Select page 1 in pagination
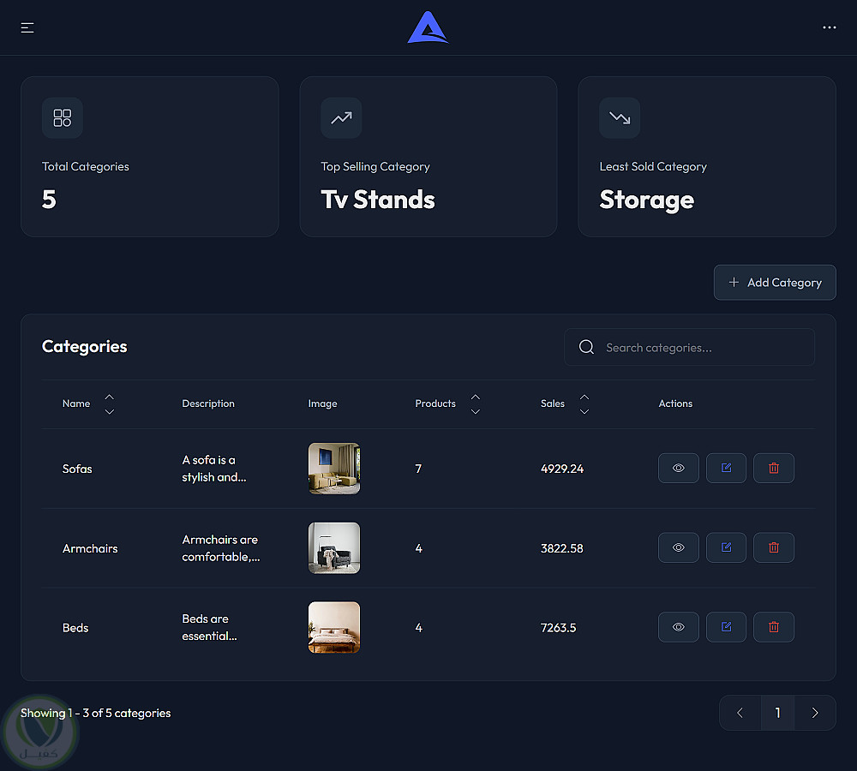The height and width of the screenshot is (771, 857). (x=778, y=713)
